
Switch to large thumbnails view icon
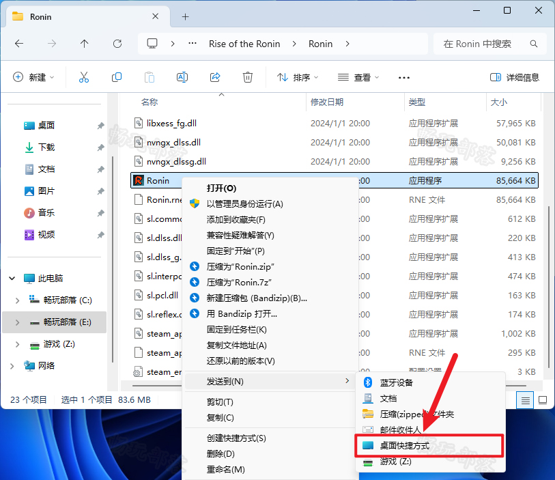tap(542, 400)
